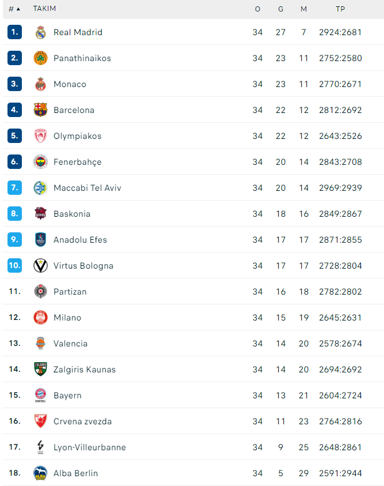
Task: Sort by the TP points column
Action: 340,9
